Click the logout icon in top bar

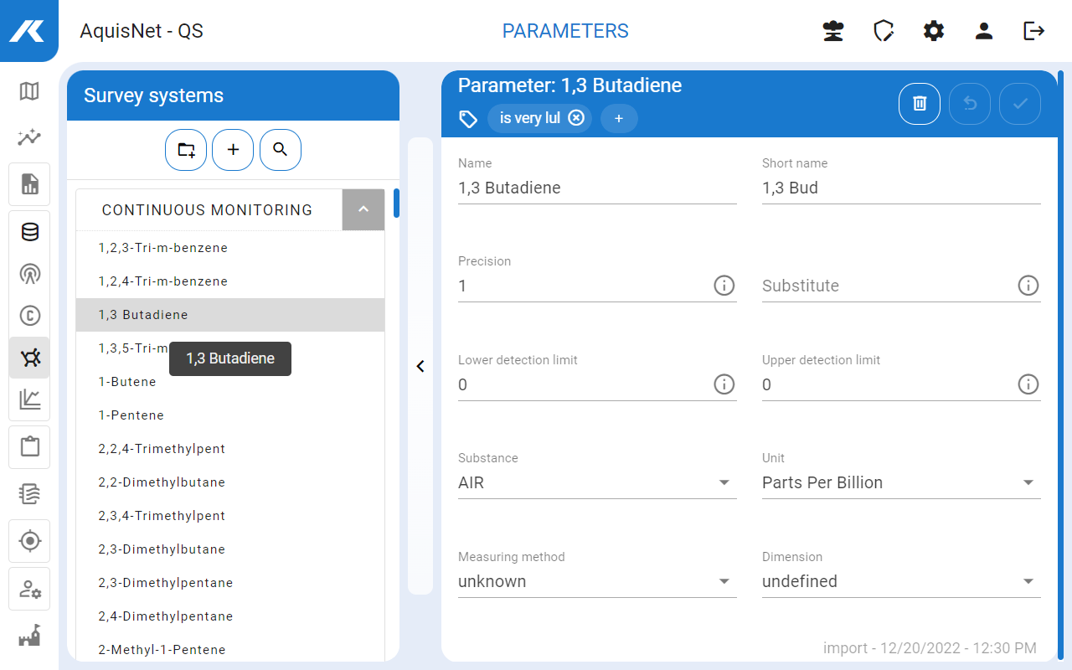[x=1034, y=31]
